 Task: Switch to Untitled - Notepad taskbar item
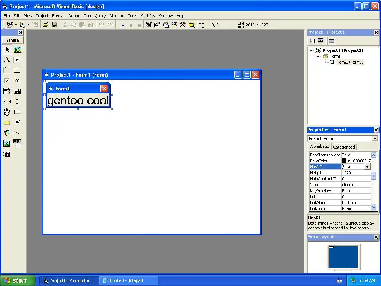pyautogui.click(x=128, y=280)
